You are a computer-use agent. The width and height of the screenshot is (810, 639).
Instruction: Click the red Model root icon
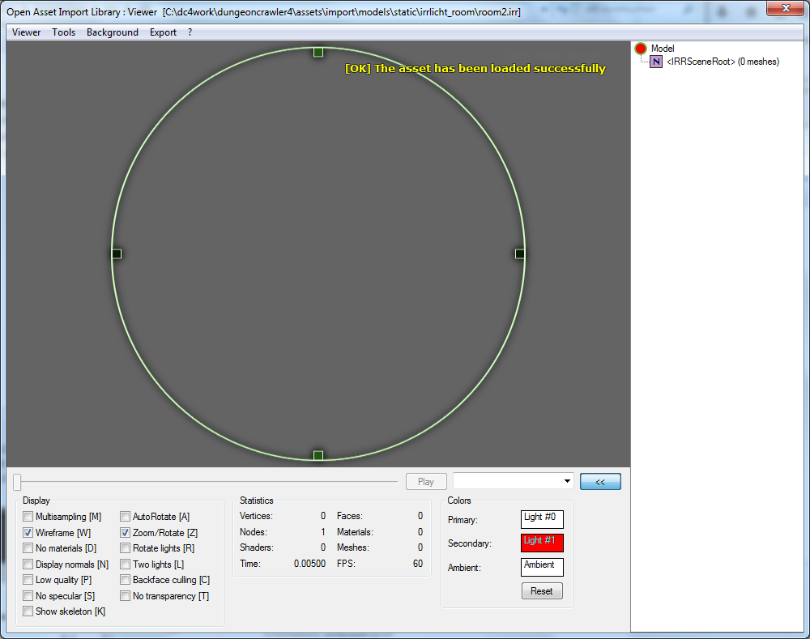[x=641, y=49]
